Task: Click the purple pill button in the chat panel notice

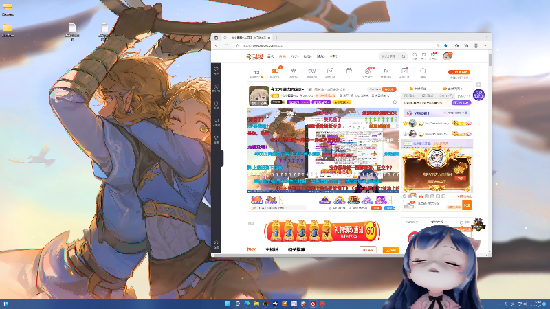Action: click(x=461, y=103)
